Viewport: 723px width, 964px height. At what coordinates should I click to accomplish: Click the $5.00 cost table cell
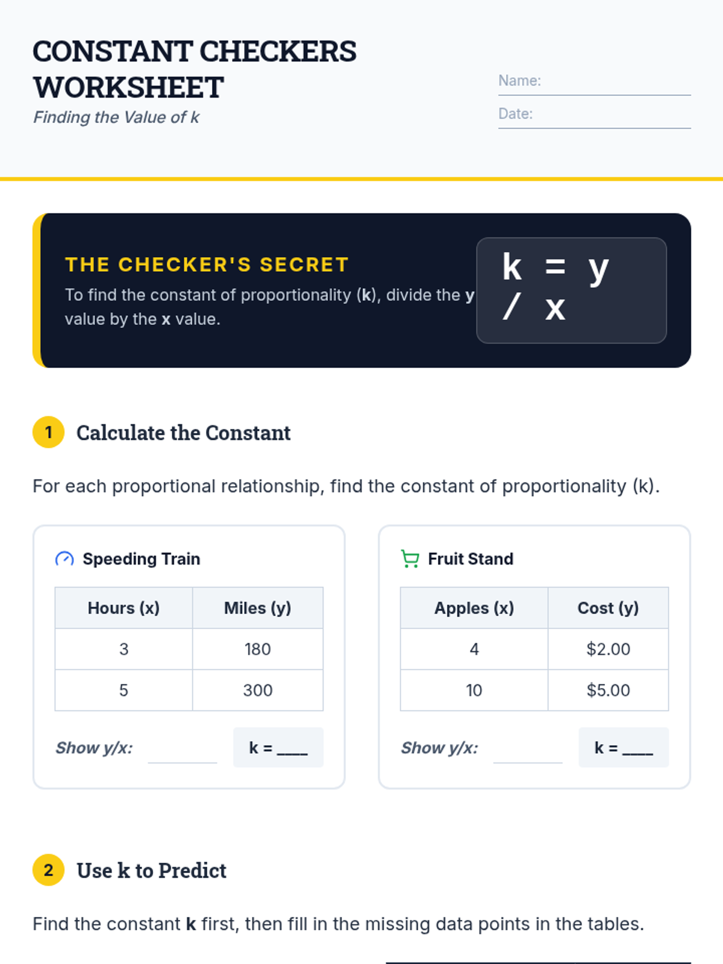tap(608, 690)
